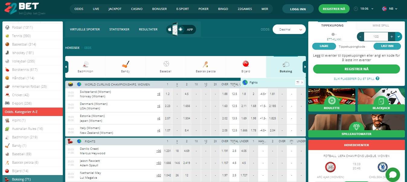Choose Baskisk pelota tile in carousel
Image resolution: width=407 pixels, height=182 pixels.
[x=206, y=67]
